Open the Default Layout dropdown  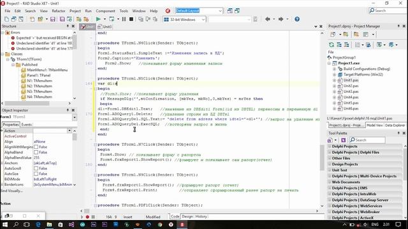220,11
